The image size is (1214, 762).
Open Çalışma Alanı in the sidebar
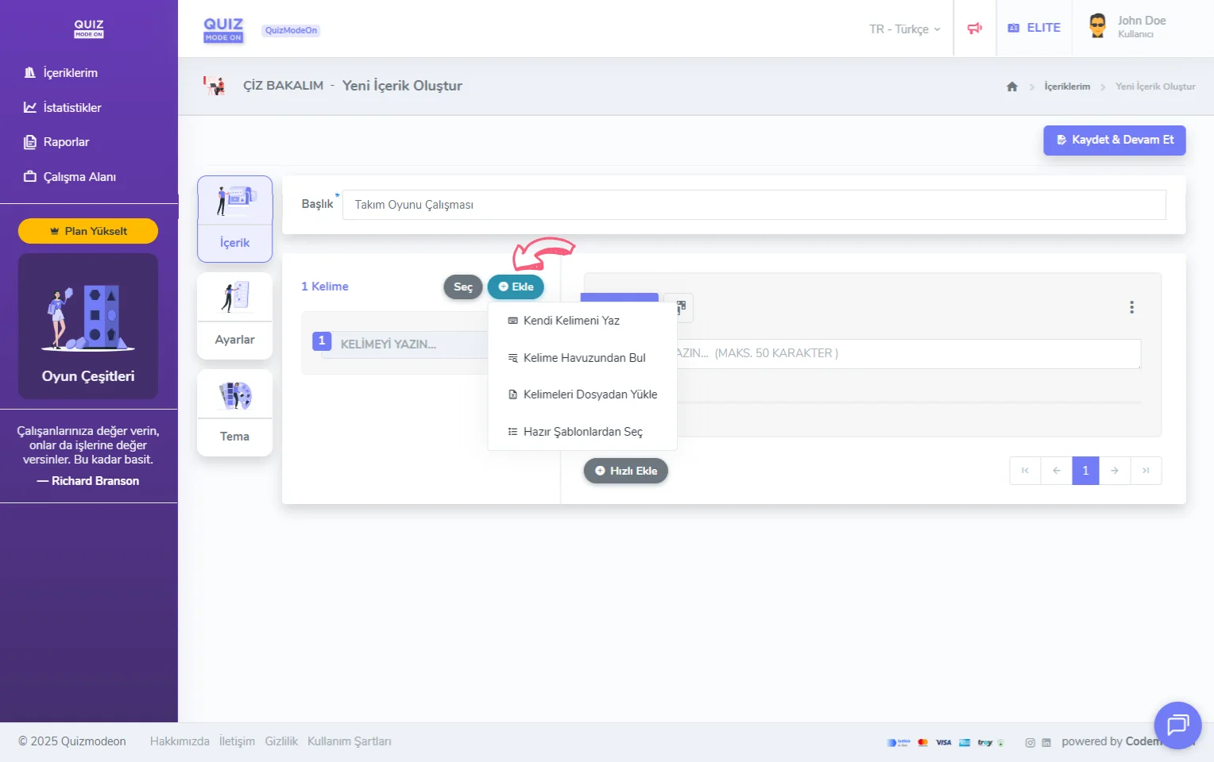[x=79, y=177]
